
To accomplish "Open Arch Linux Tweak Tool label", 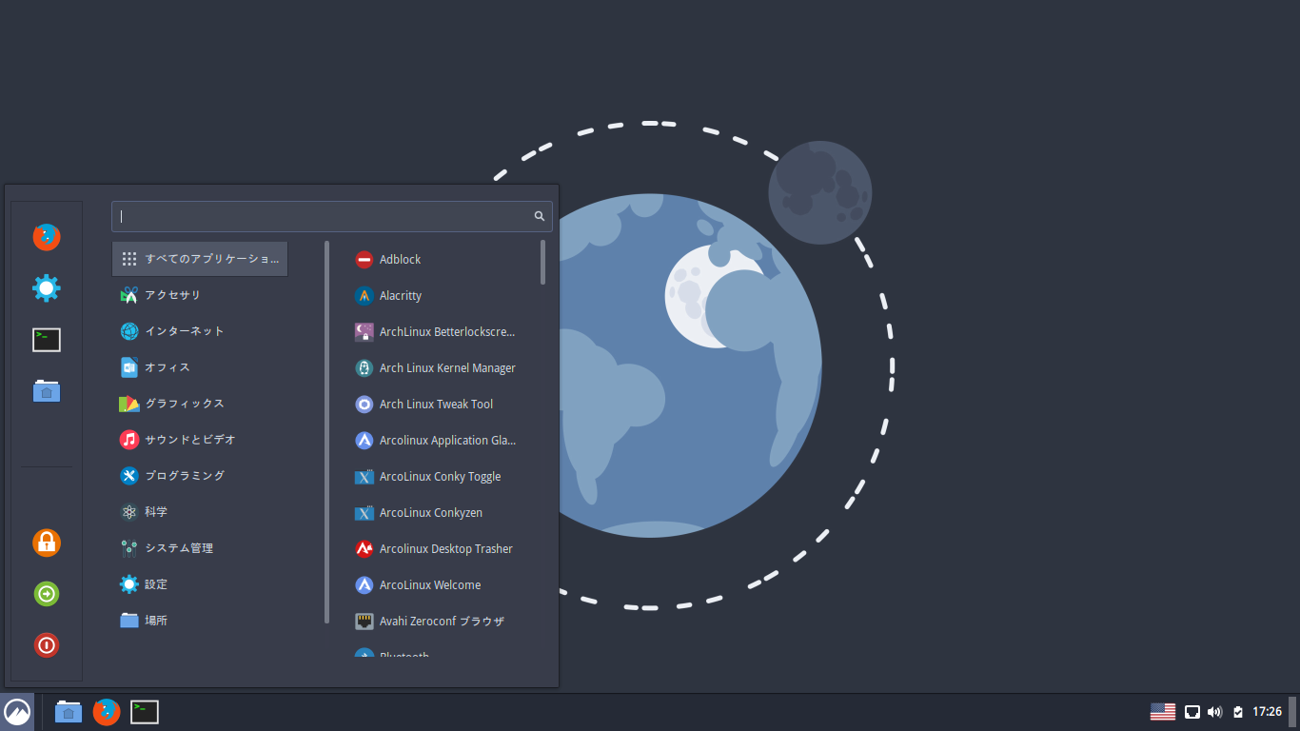I will click(436, 405).
